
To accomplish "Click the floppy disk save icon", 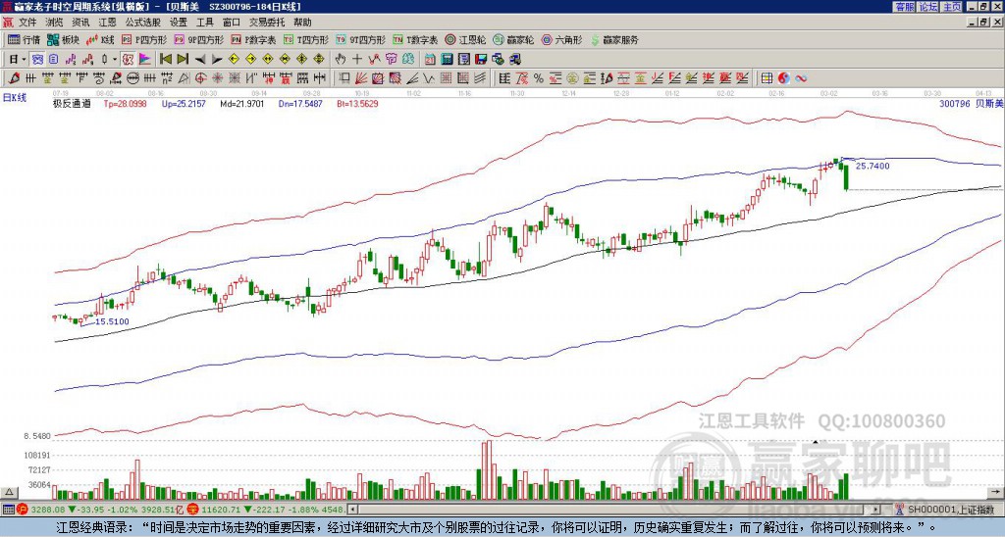I will pyautogui.click(x=481, y=60).
